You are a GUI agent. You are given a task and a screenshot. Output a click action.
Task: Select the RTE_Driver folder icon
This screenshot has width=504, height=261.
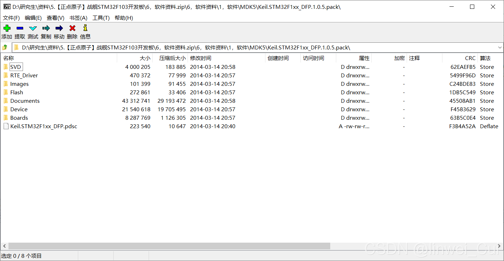(6, 75)
